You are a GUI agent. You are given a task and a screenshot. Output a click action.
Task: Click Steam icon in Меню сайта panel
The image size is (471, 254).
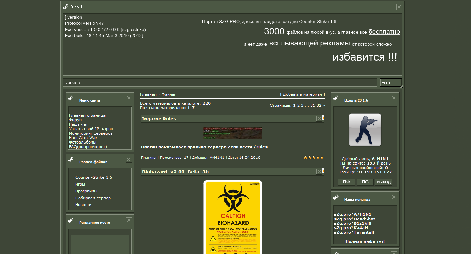71,98
